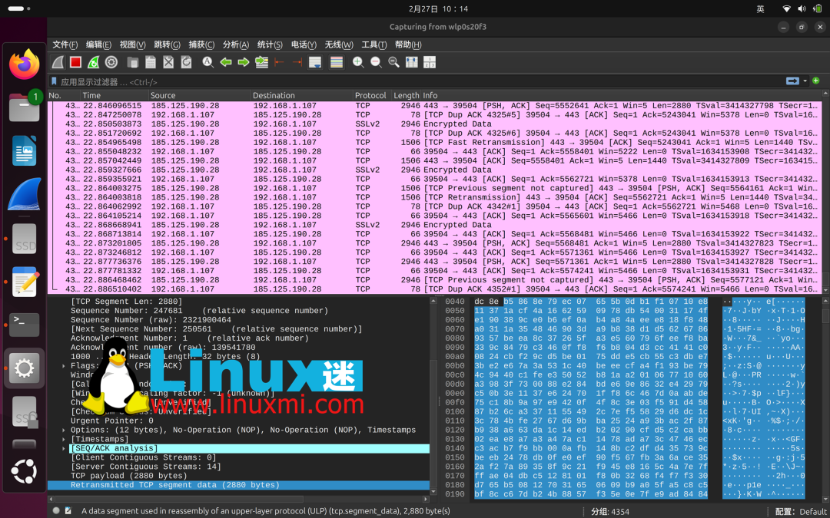Open the 统计(S) menu

[270, 45]
